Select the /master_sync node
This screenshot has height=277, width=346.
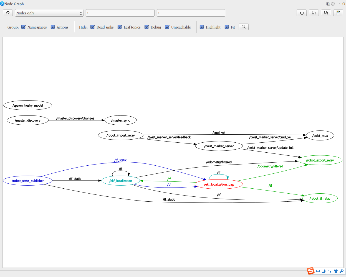coord(121,120)
